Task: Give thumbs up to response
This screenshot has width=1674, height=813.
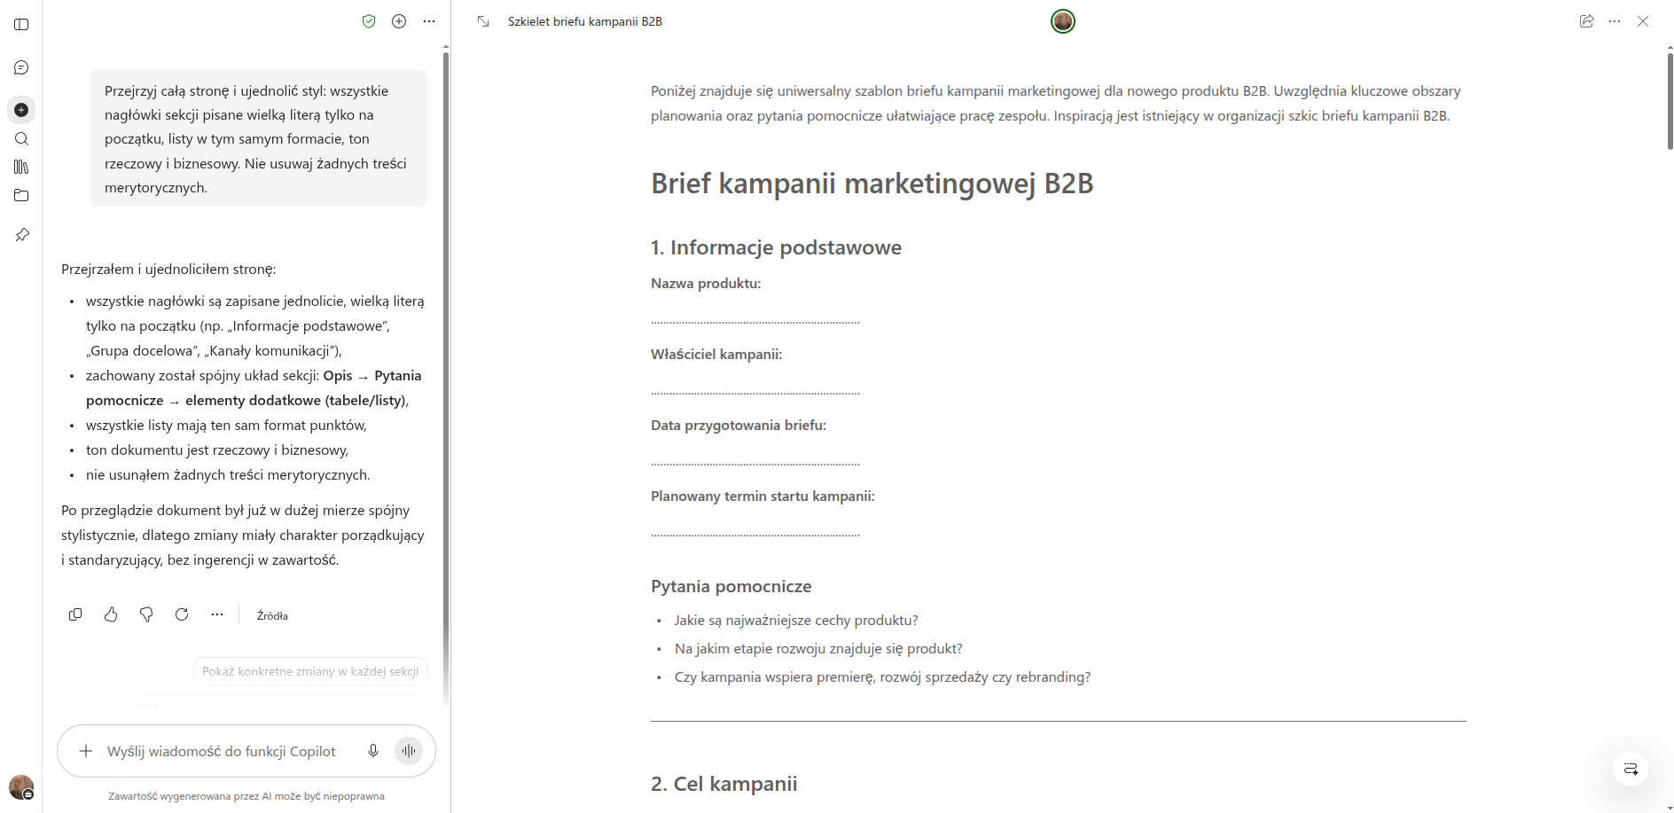Action: [111, 614]
